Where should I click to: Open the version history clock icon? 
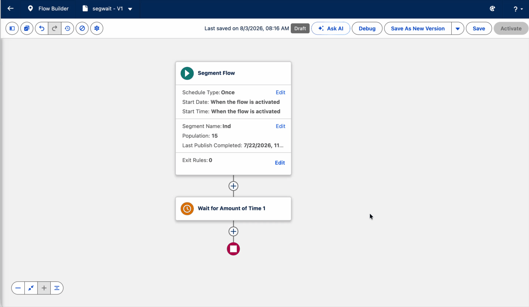click(x=67, y=28)
